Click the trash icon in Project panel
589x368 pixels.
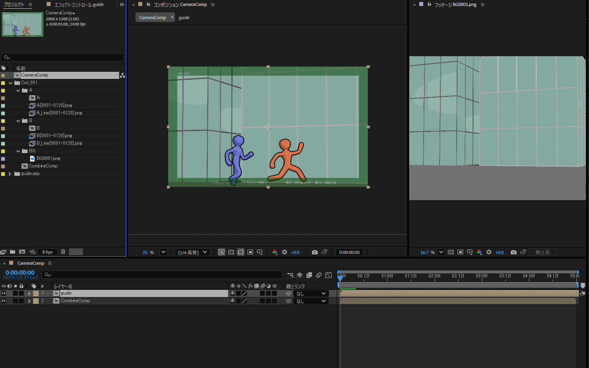point(63,252)
